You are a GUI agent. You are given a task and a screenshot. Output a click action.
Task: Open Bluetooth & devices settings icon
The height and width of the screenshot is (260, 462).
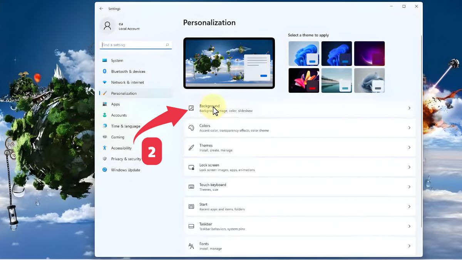[104, 71]
